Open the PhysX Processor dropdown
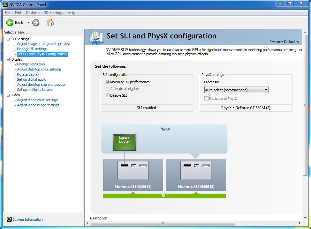Image resolution: width=311 pixels, height=229 pixels. tap(236, 90)
